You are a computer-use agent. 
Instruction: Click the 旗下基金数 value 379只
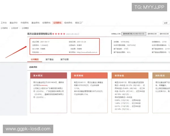click(x=126, y=49)
